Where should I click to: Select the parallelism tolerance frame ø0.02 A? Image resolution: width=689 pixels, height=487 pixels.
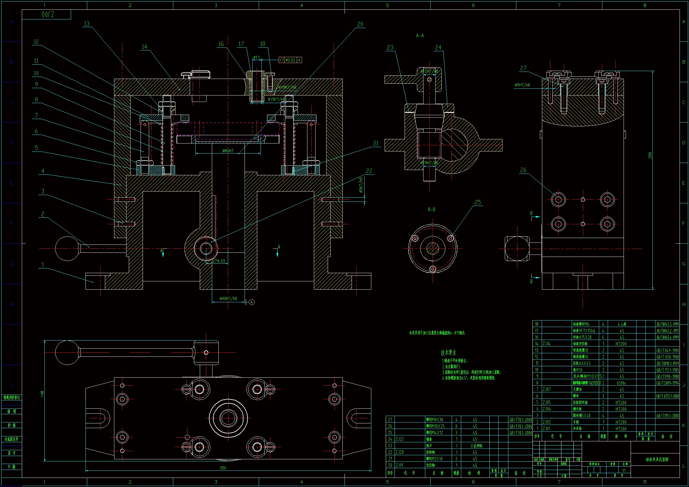290,60
